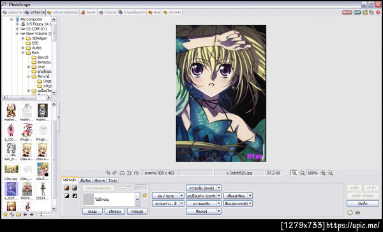This screenshot has height=232, width=383.
Task: Open the Combine tab with pink icon
Action: (107, 13)
